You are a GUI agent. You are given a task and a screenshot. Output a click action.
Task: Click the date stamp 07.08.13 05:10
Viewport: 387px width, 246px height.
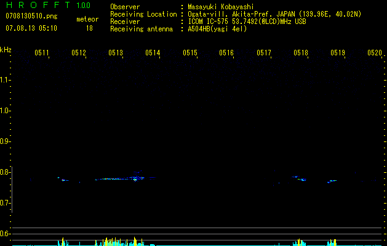31,28
